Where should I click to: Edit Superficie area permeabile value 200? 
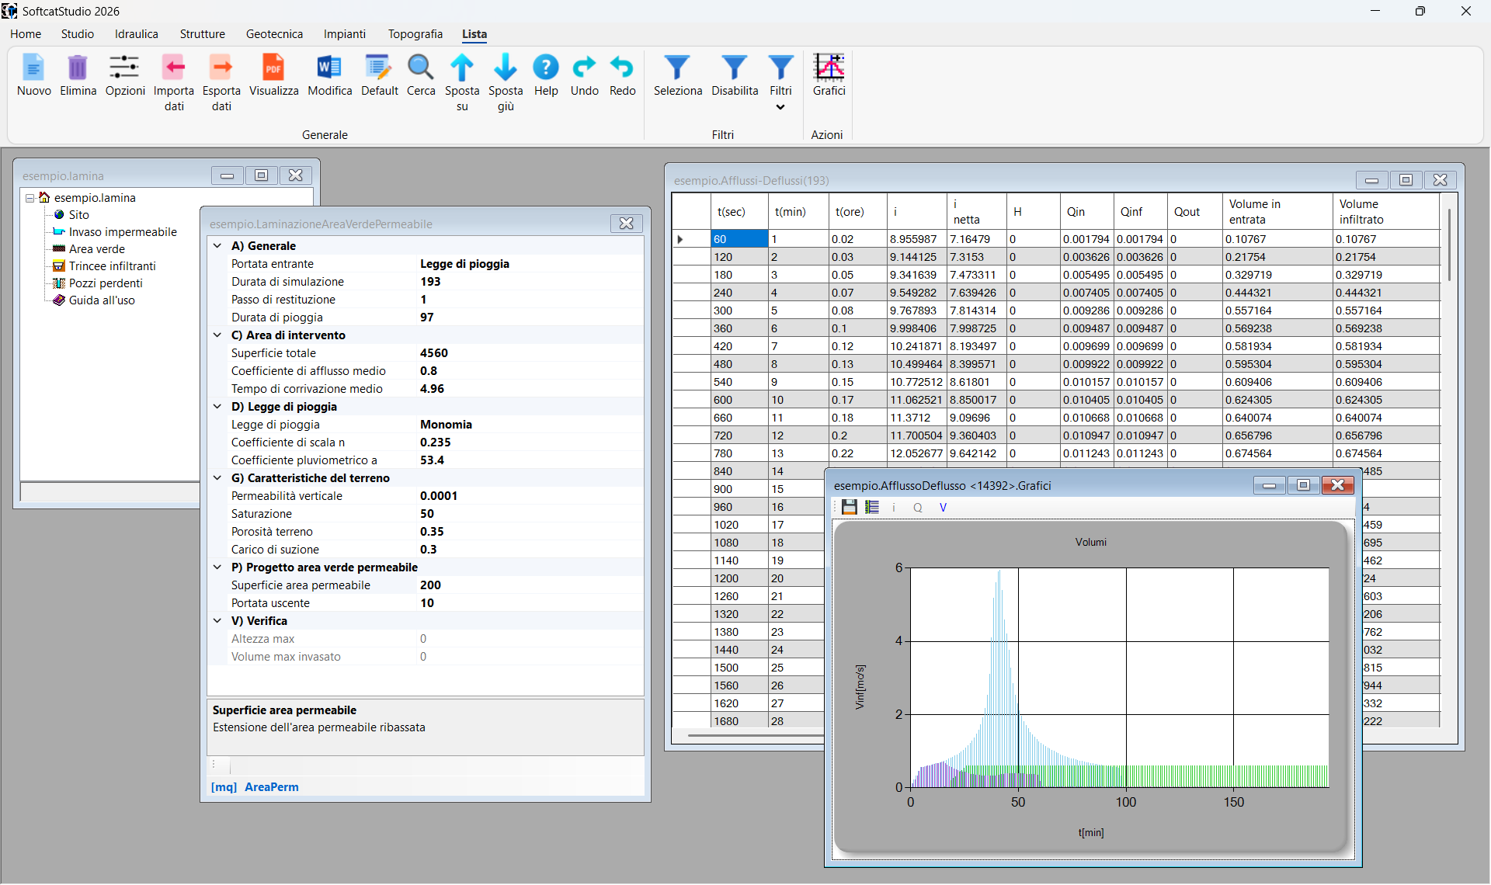pos(530,585)
